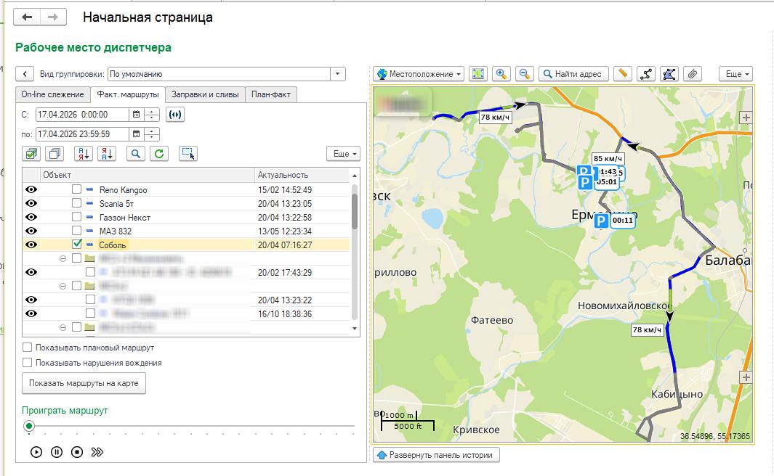Activate the polyline route drawing tool
The width and height of the screenshot is (774, 476).
coord(645,74)
